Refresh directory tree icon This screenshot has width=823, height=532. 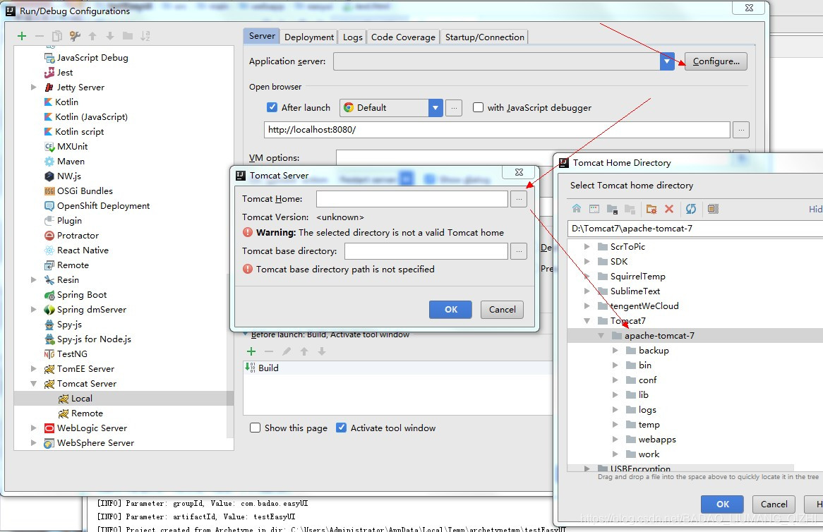coord(691,209)
